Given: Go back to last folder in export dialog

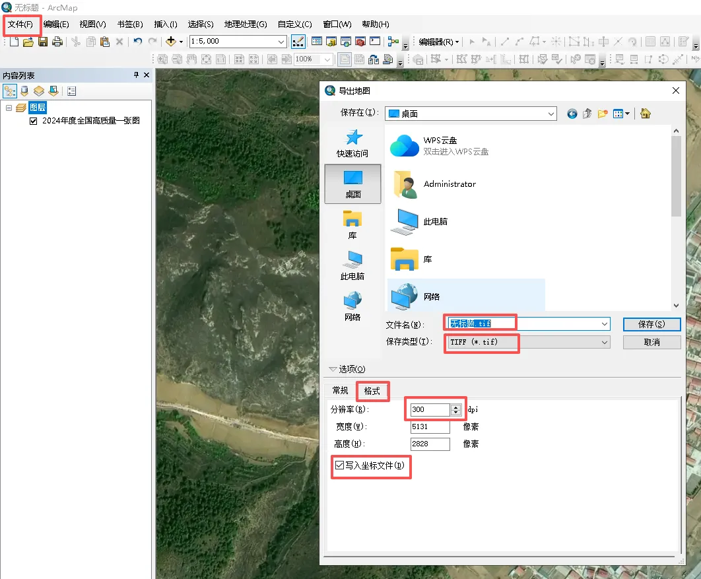Looking at the screenshot, I should pyautogui.click(x=572, y=114).
